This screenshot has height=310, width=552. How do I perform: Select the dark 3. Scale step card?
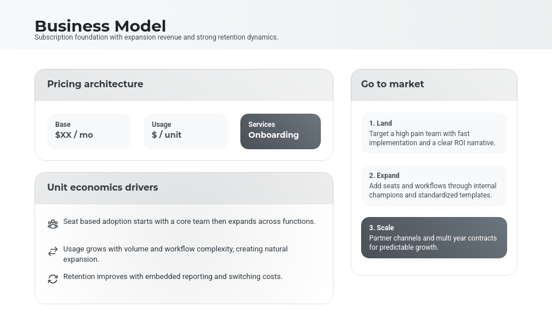point(434,238)
